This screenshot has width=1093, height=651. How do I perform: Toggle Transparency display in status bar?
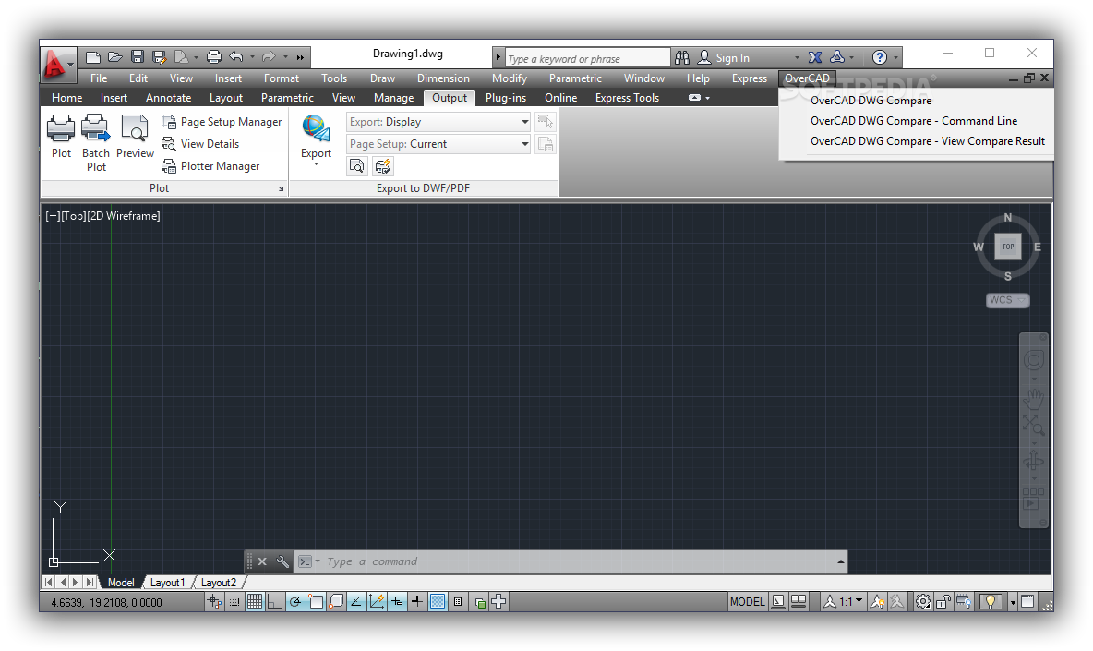[437, 601]
